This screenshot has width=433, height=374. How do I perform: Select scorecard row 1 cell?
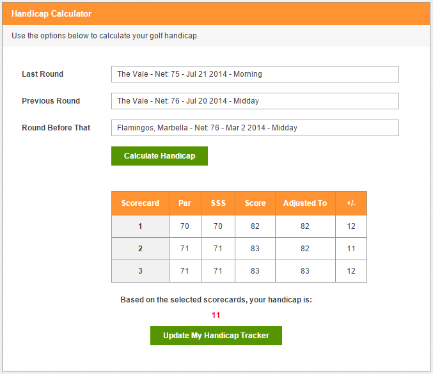[140, 226]
